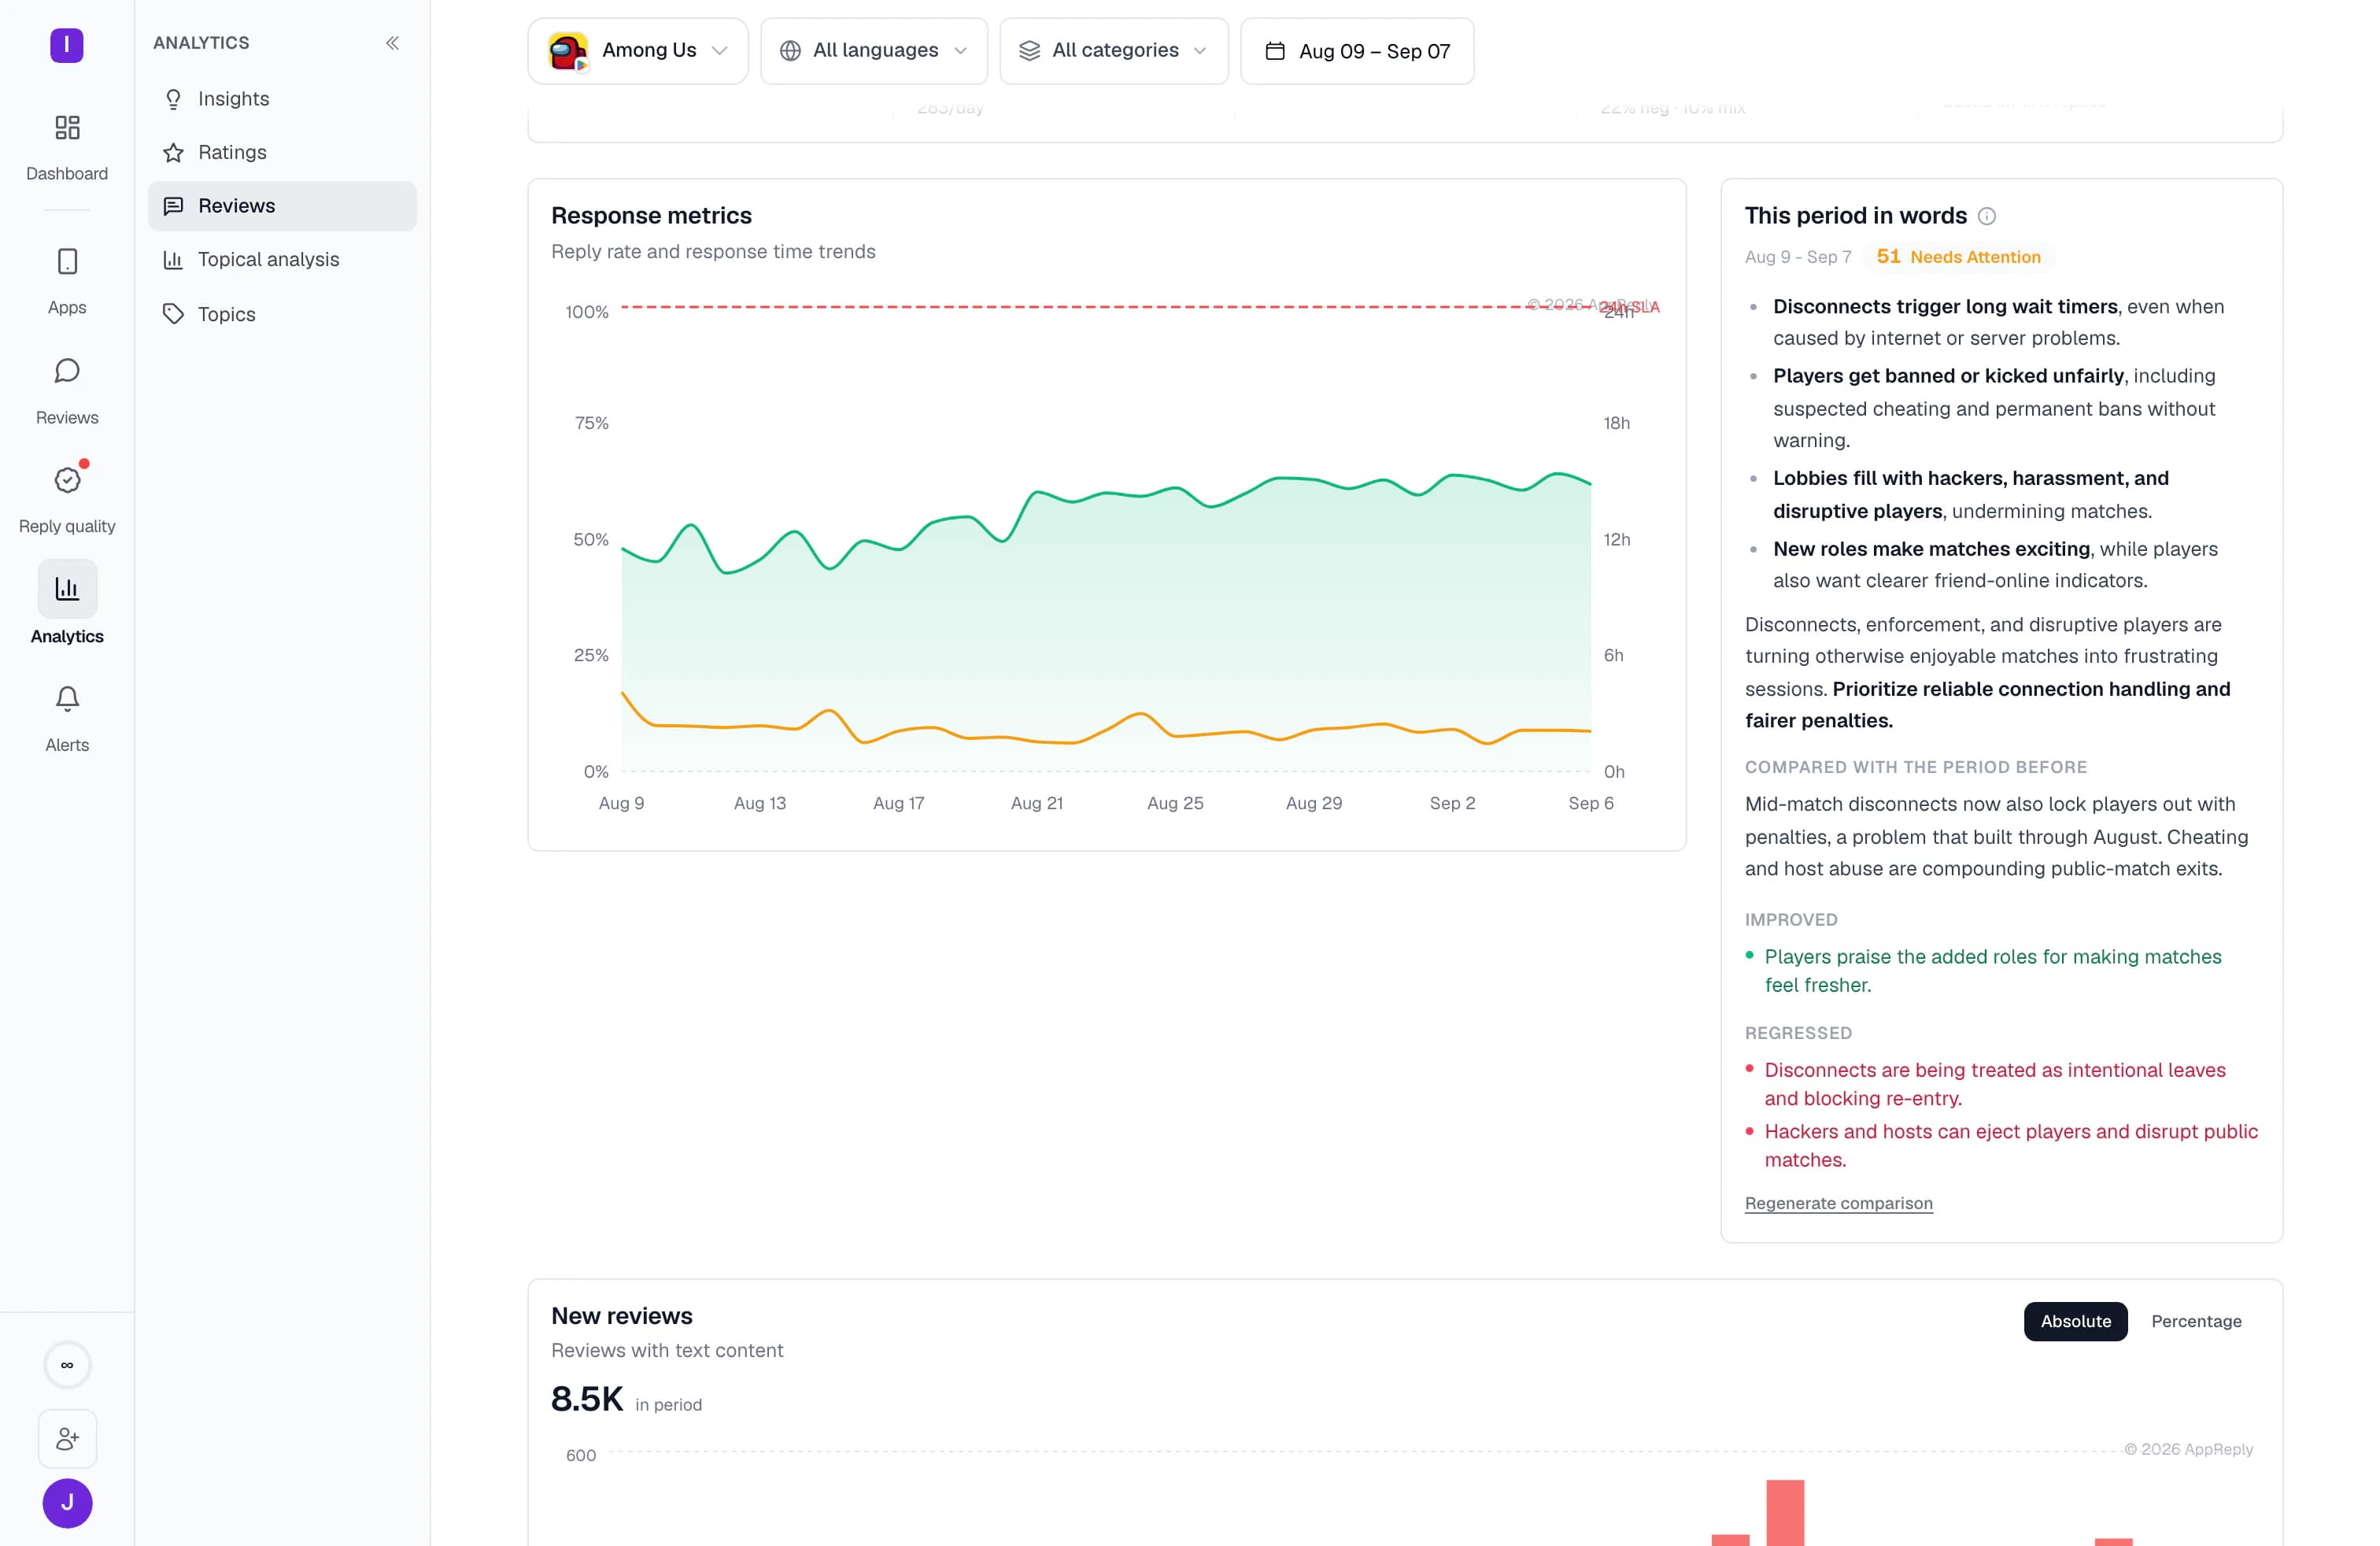
Task: Open the Reviews speech bubble icon
Action: tap(67, 371)
